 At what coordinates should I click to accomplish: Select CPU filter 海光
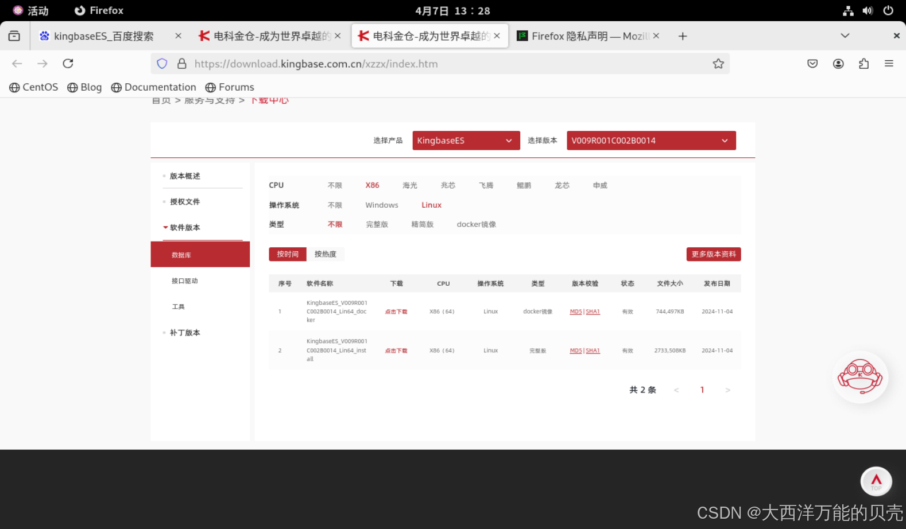[x=410, y=185]
